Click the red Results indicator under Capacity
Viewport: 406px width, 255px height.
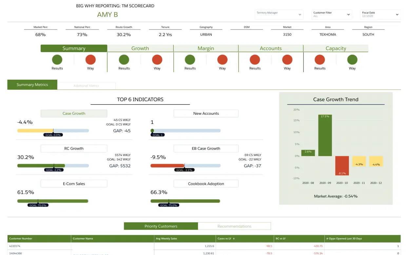[319, 61]
